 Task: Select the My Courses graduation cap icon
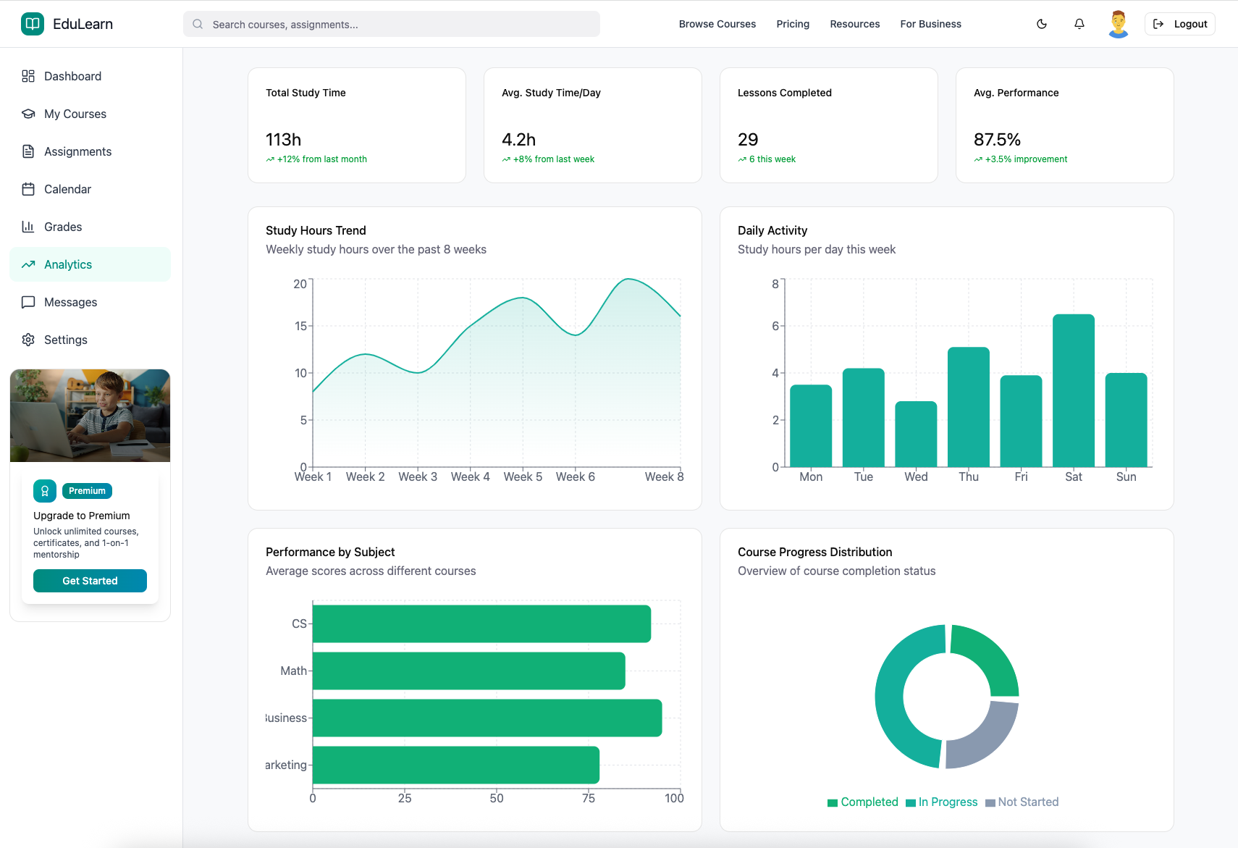(28, 114)
